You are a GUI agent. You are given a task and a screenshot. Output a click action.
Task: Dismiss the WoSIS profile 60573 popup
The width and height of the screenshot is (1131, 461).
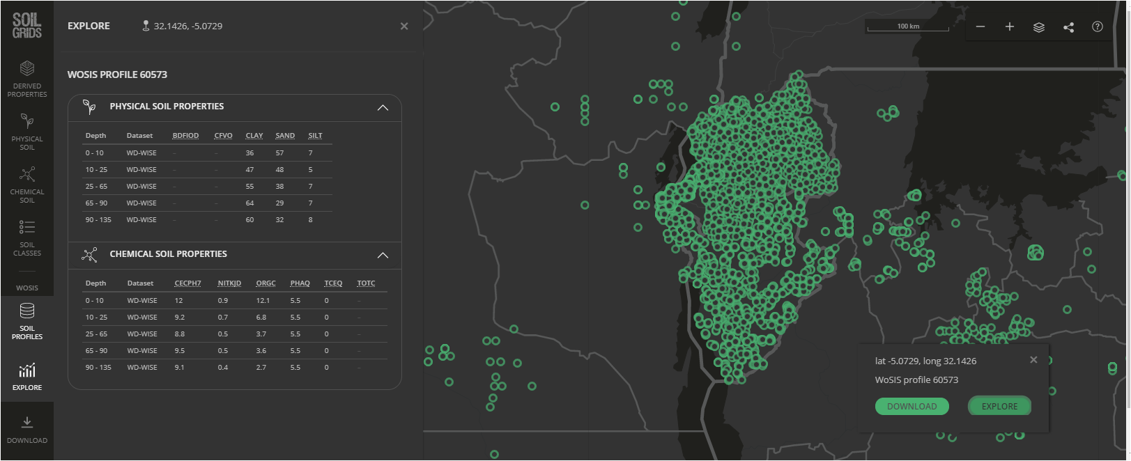pos(1033,360)
